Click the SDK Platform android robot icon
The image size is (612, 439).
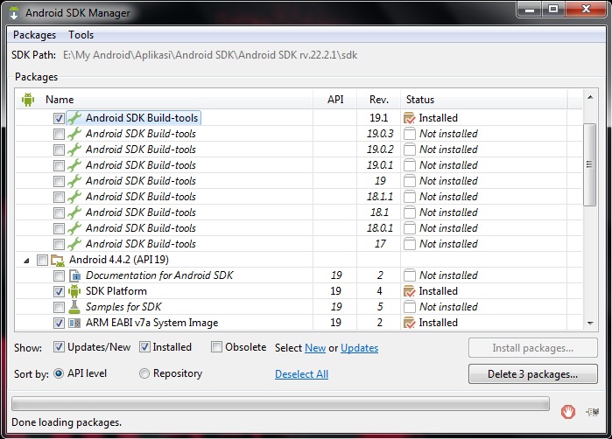(x=74, y=291)
